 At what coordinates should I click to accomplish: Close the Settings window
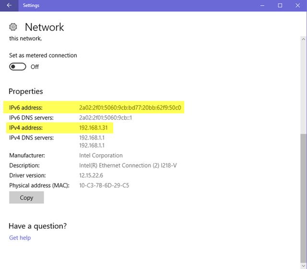[x=298, y=6]
